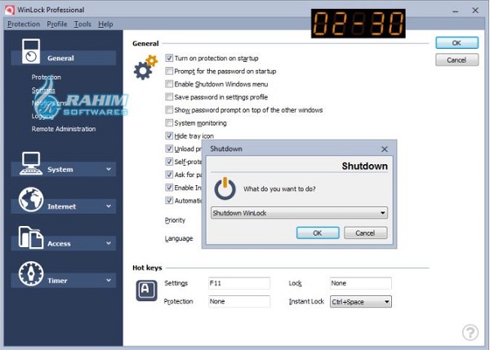Enable Prompt for the password on startup

coord(169,71)
